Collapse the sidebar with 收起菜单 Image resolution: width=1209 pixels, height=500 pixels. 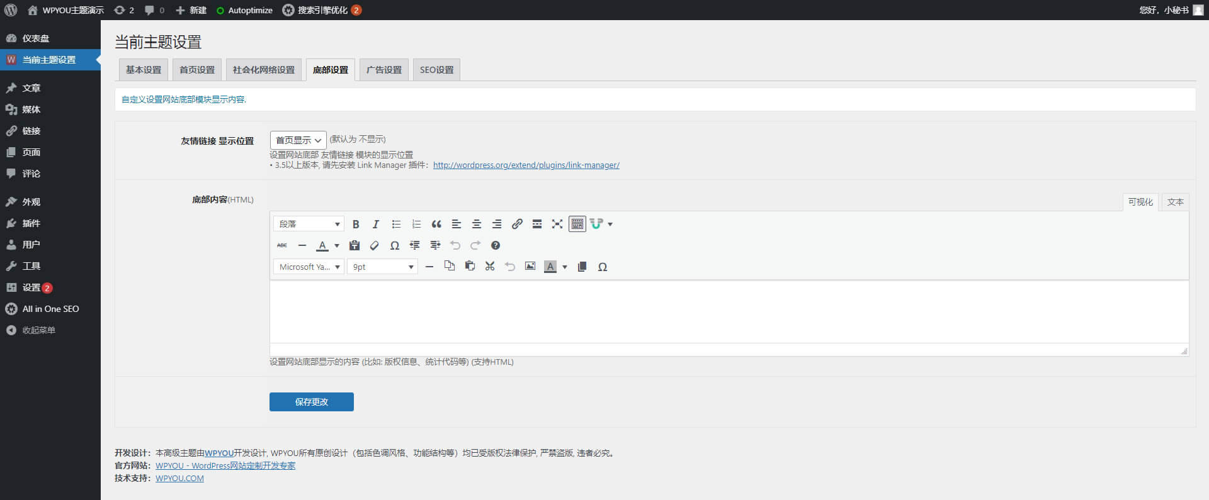[50, 330]
